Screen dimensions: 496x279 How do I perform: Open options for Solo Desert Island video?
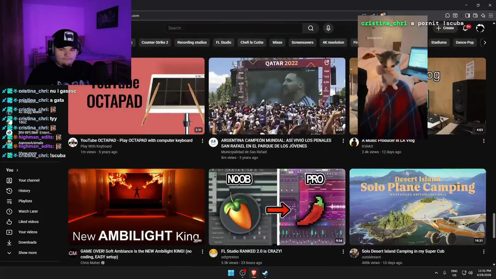pyautogui.click(x=484, y=251)
